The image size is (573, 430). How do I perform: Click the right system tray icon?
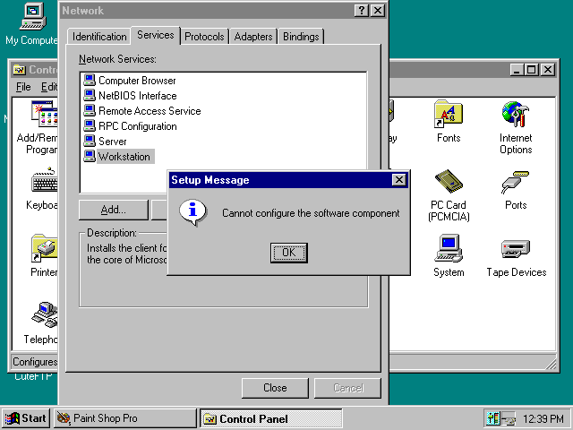509,418
